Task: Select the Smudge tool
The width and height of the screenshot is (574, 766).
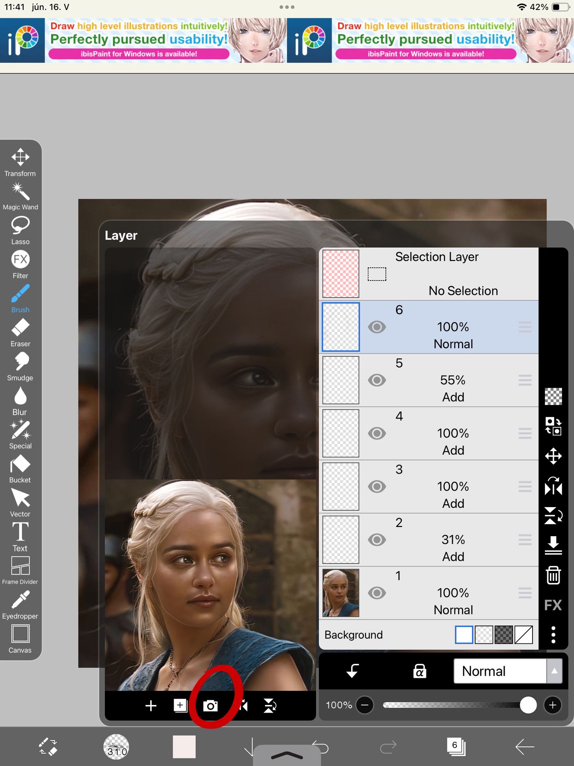Action: point(20,367)
